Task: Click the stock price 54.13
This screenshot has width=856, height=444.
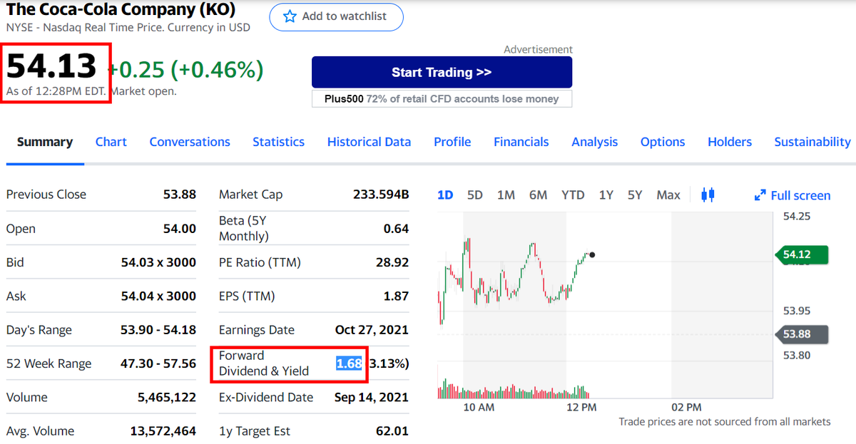Action: coord(51,66)
